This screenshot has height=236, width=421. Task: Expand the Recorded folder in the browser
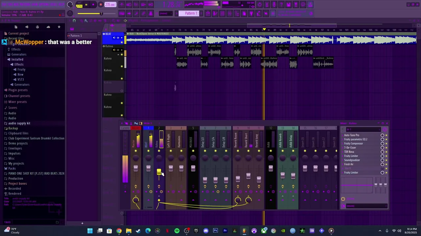tap(14, 189)
